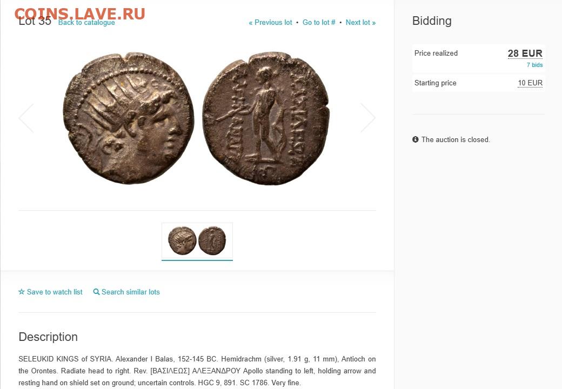Image resolution: width=562 pixels, height=389 pixels.
Task: Open the 'Go to lot #' selector
Action: coord(319,23)
